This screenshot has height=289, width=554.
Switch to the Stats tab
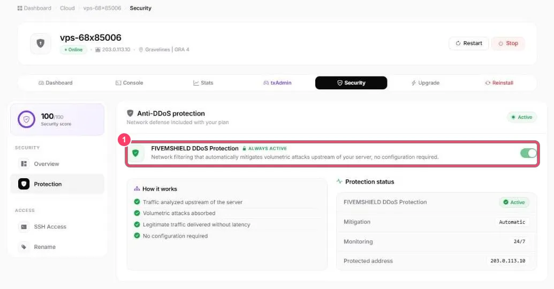click(203, 82)
